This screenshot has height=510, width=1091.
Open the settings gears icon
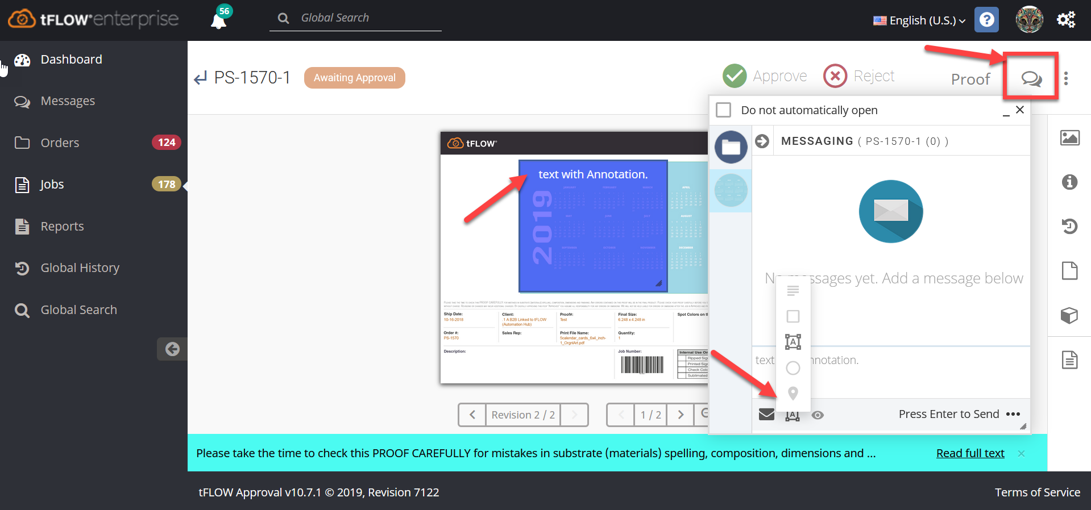click(1066, 20)
